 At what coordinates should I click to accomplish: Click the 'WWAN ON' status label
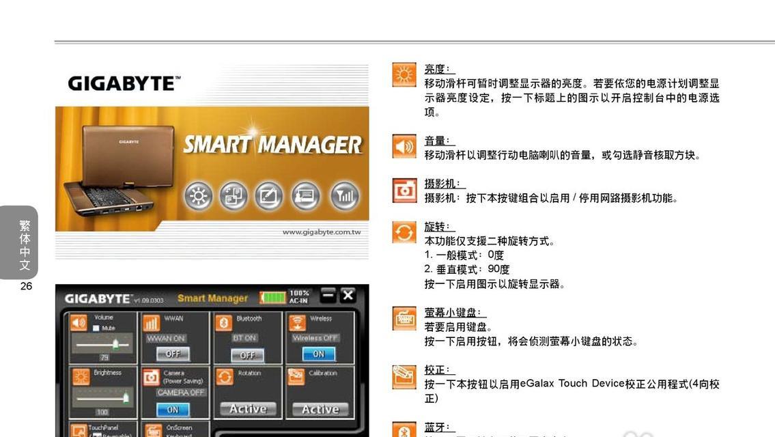[166, 338]
